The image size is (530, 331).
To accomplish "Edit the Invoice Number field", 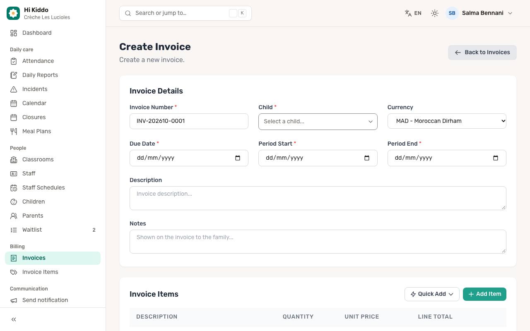I will click(189, 121).
